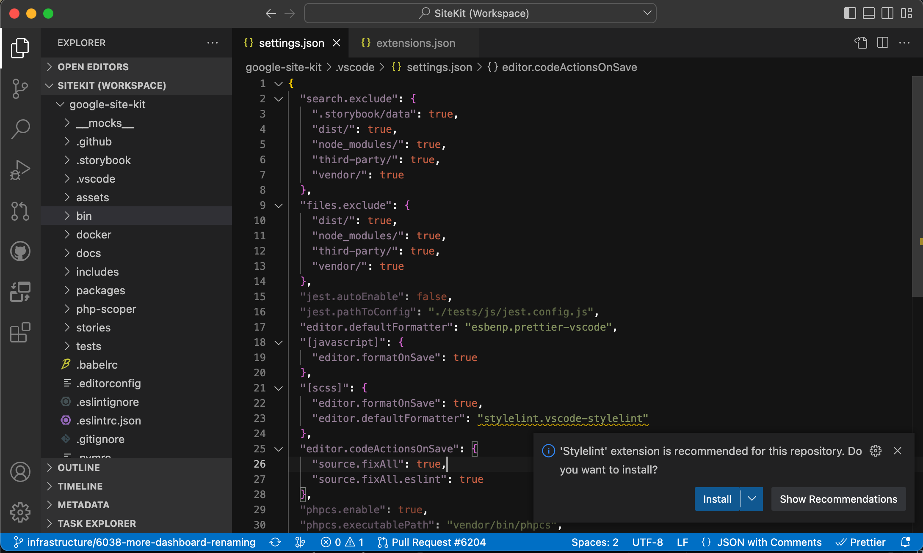Toggle the secondary sidebar visibility
This screenshot has width=923, height=553.
pos(887,13)
